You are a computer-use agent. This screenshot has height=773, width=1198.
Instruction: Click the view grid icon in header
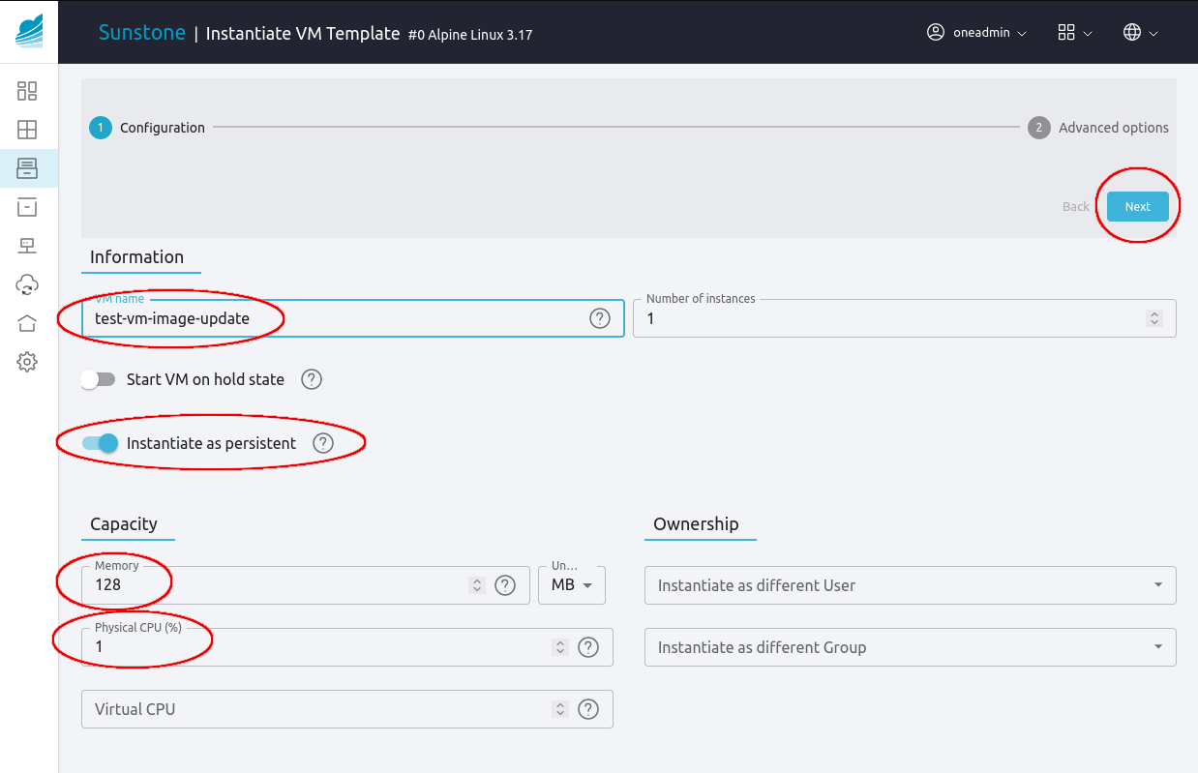coord(1066,32)
